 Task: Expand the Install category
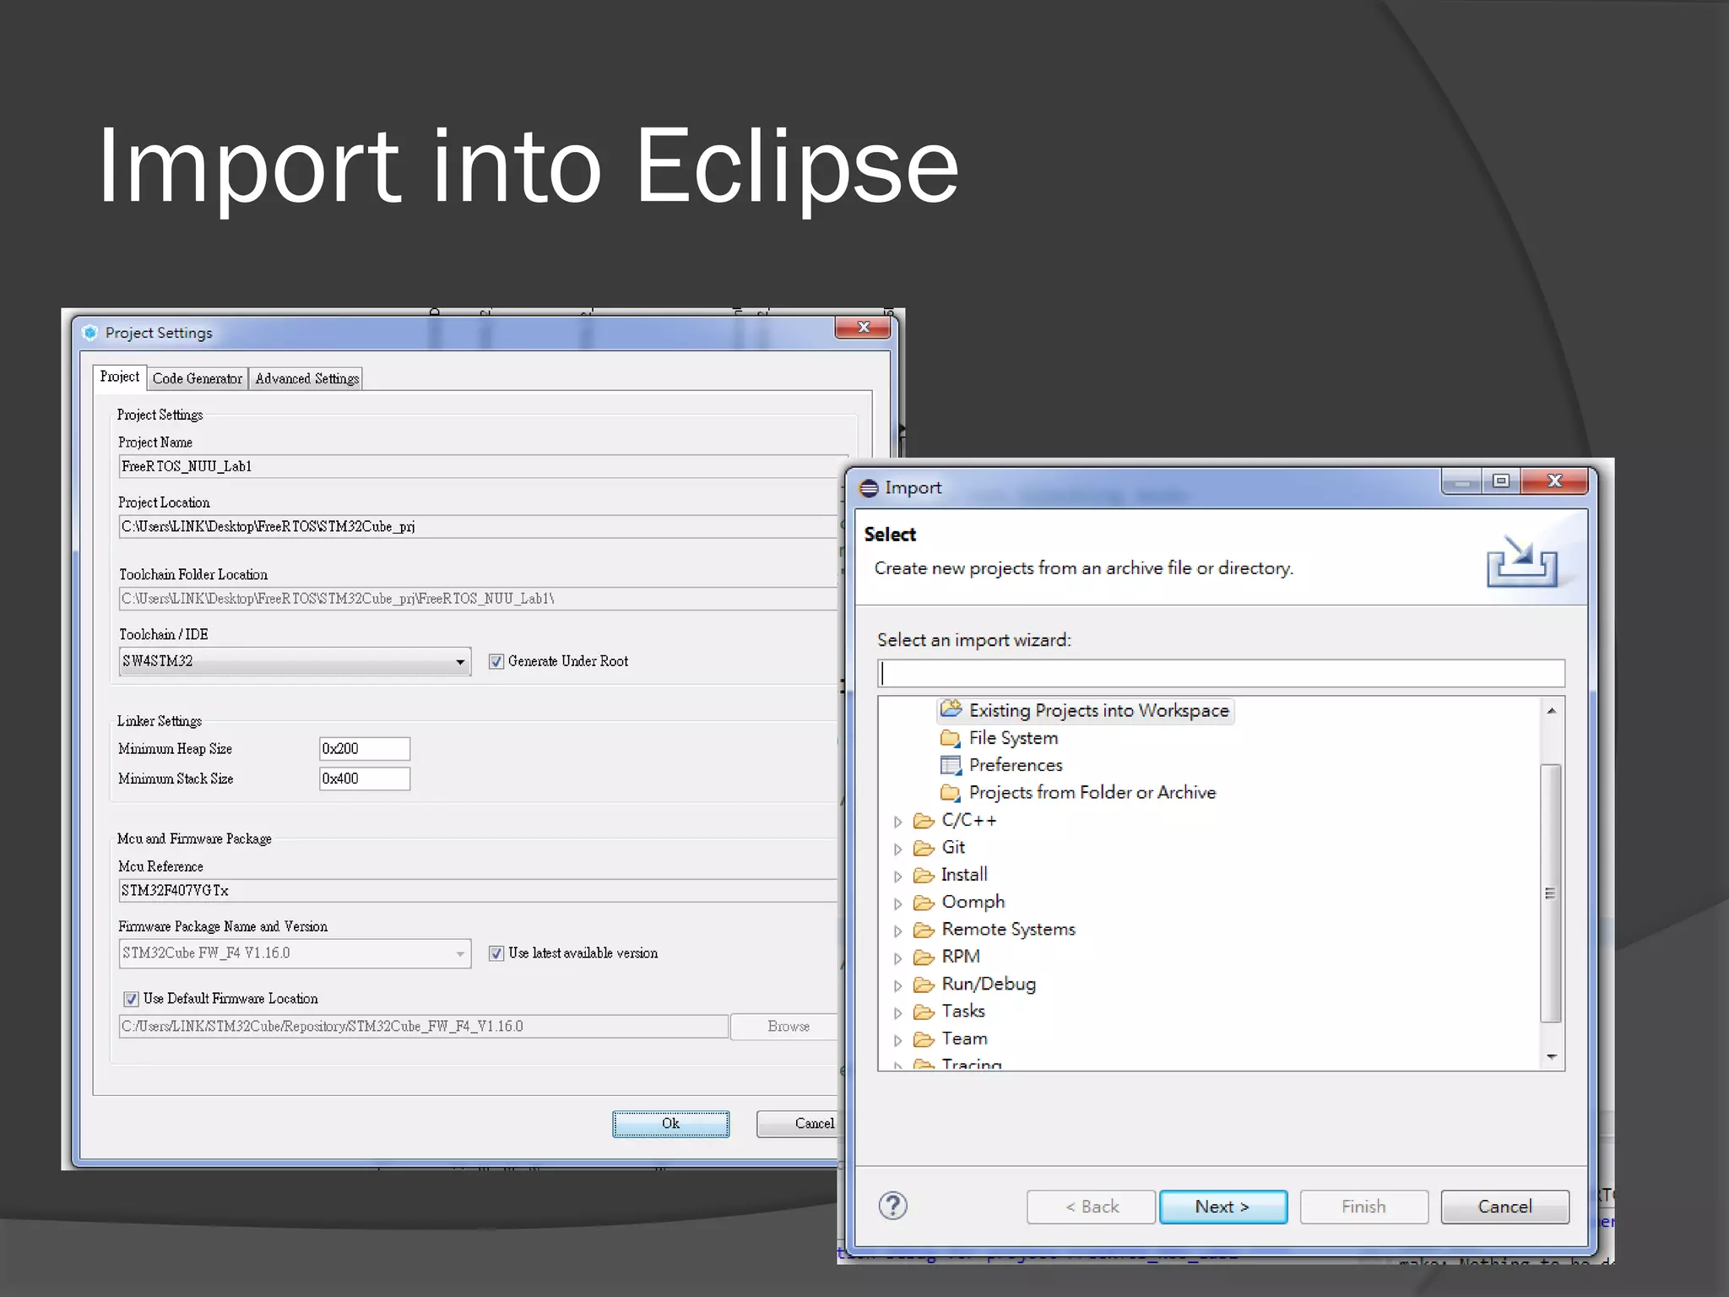[x=898, y=876]
